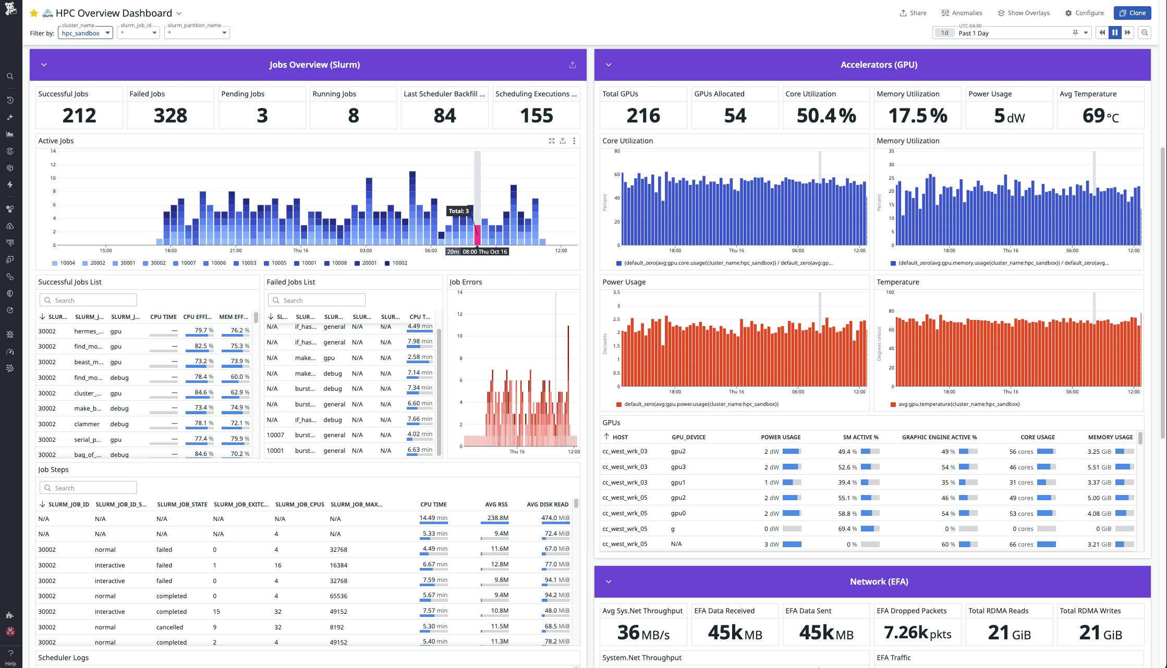Pin the time frame using the pin icon
The image size is (1167, 668).
tap(1074, 32)
